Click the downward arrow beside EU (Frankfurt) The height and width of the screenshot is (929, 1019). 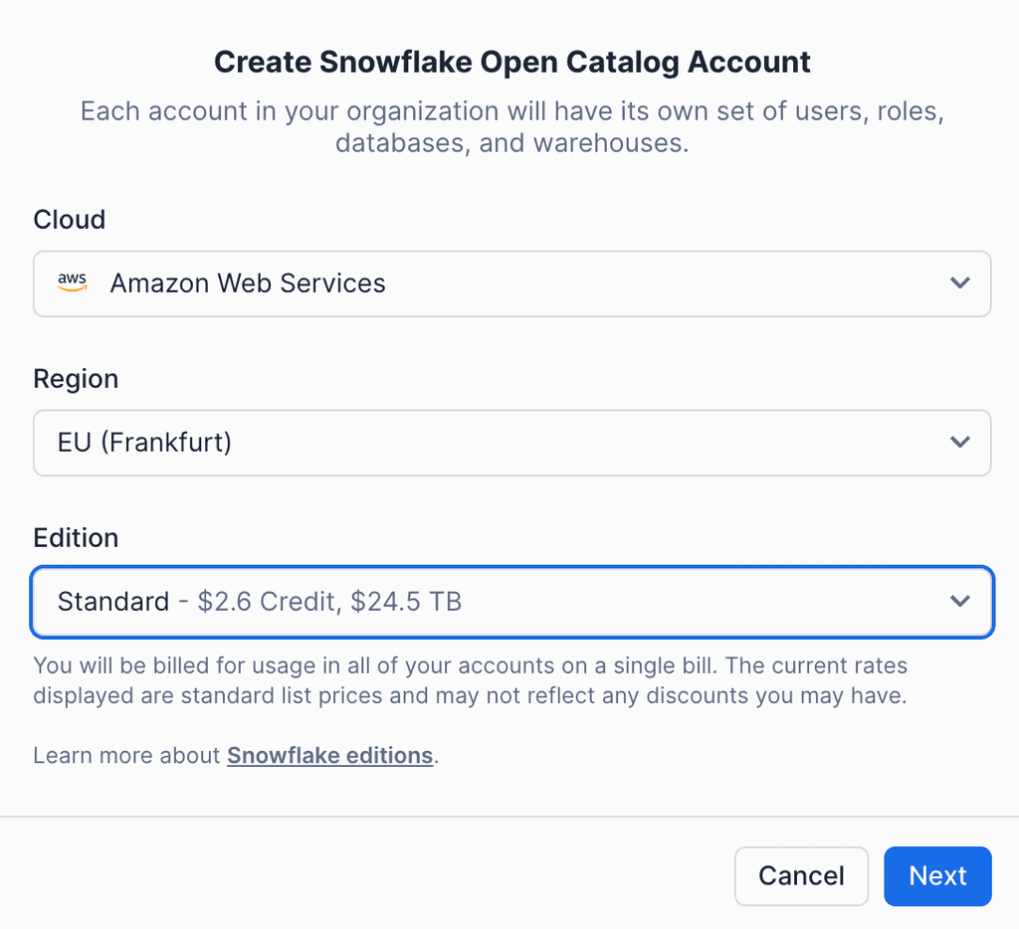[x=960, y=443]
